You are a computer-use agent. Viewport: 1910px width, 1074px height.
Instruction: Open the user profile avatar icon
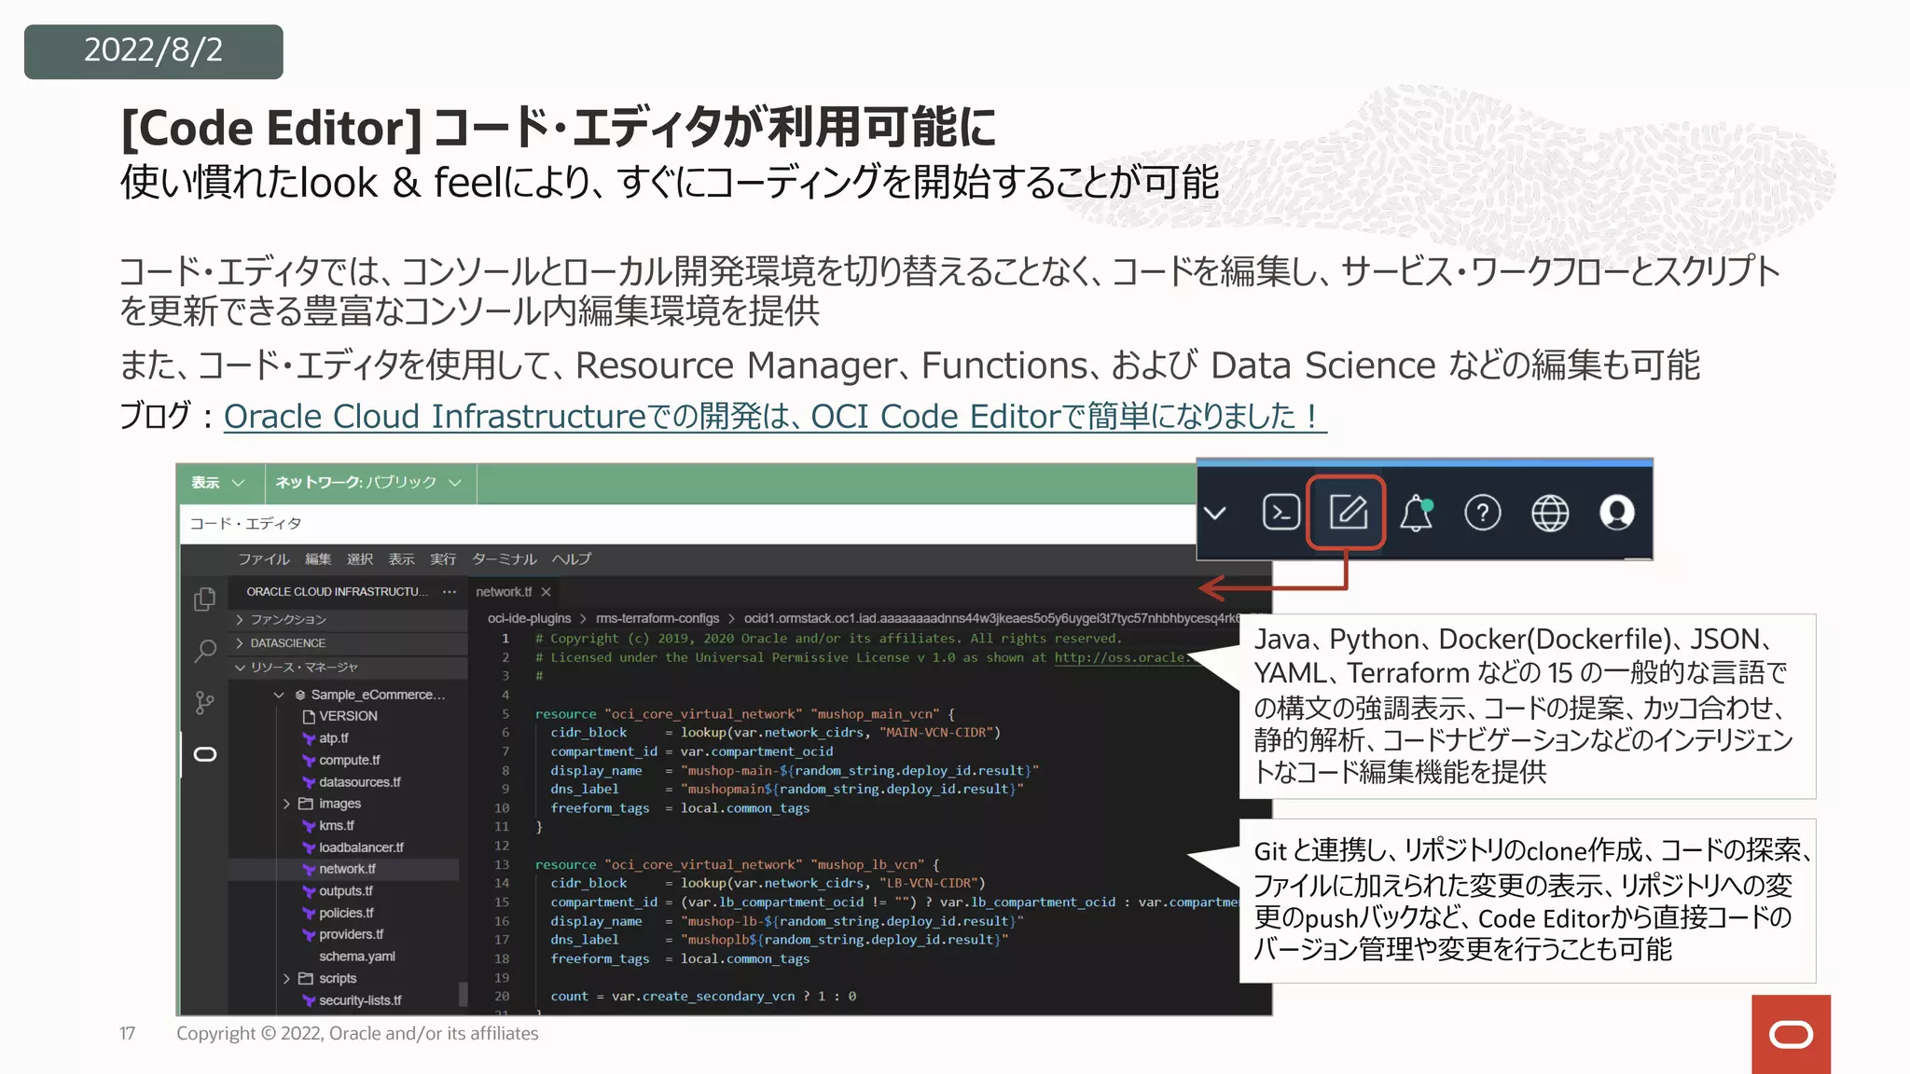coord(1616,512)
